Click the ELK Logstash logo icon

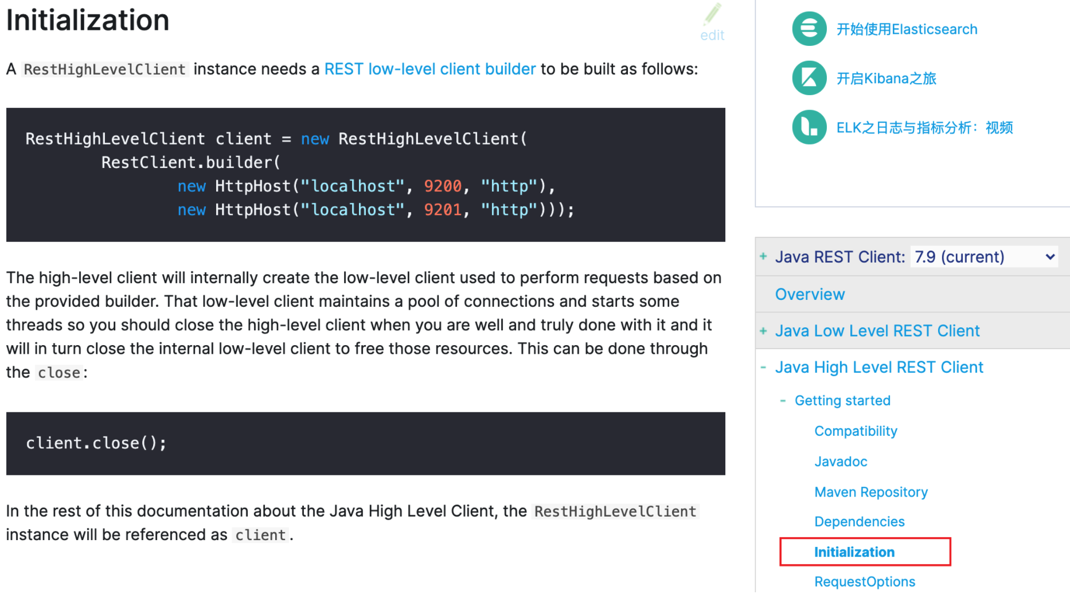pos(809,127)
